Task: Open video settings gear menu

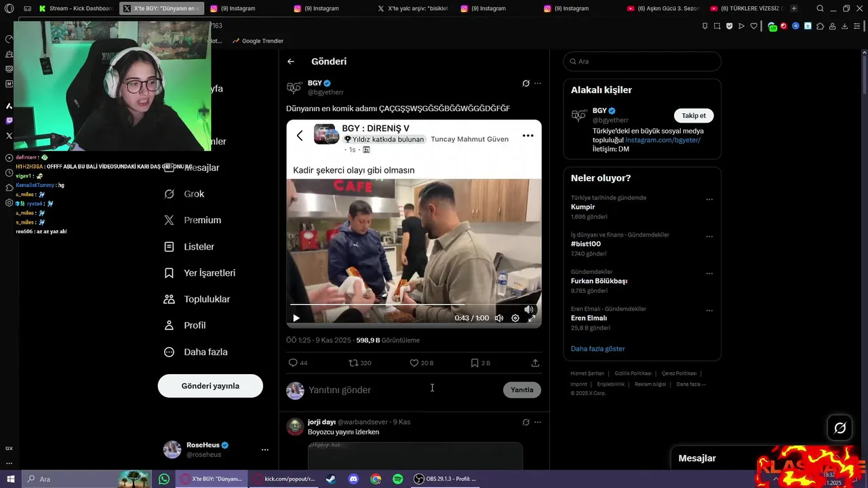Action: 515,318
